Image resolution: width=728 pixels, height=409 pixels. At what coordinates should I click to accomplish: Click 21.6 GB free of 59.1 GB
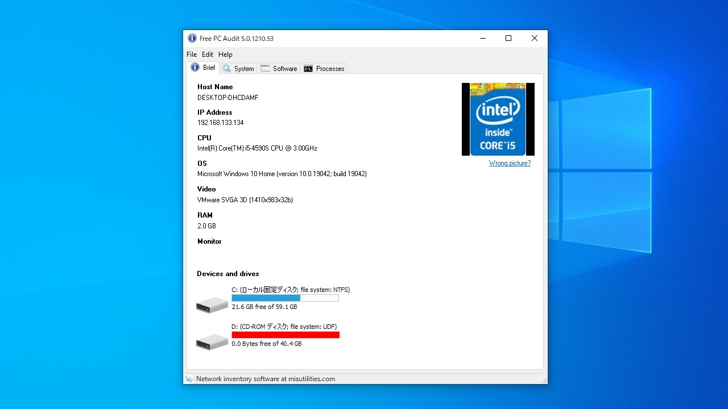point(264,307)
